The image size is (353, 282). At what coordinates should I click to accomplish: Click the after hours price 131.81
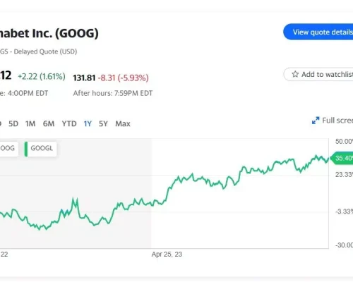tap(84, 78)
